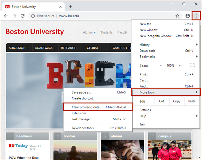202x160 pixels.
Task: Choose New incognito window from menu
Action: coord(155,36)
